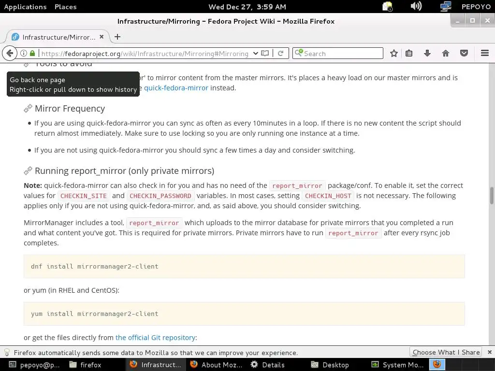Open the volume speaker icon in top panel
The height and width of the screenshot is (371, 495).
pos(416,6)
